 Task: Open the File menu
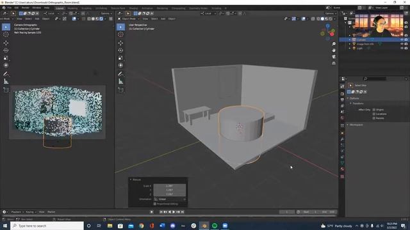pyautogui.click(x=10, y=8)
